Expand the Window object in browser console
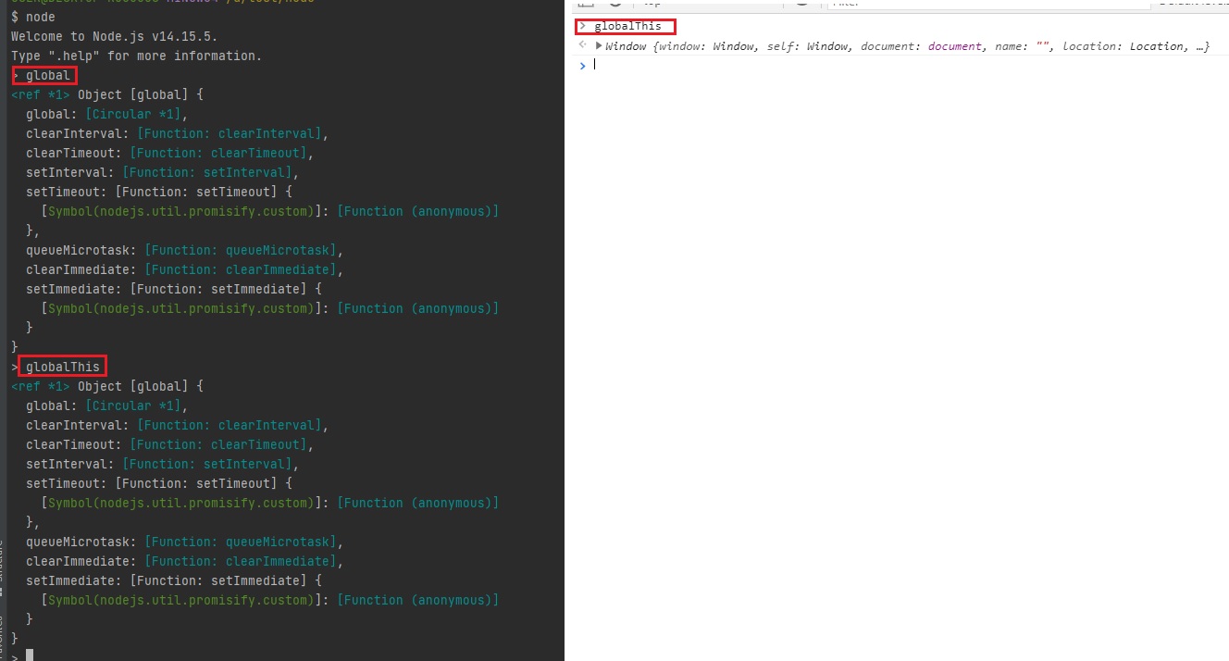Viewport: 1229px width, 661px height. pos(599,46)
